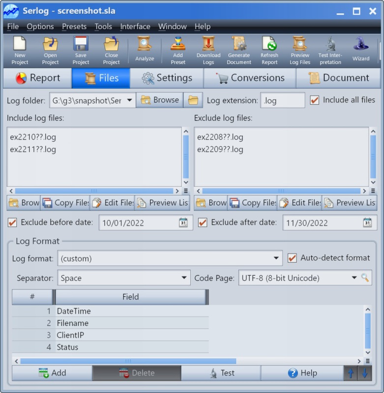
Task: Switch to the Settings tab
Action: click(167, 78)
